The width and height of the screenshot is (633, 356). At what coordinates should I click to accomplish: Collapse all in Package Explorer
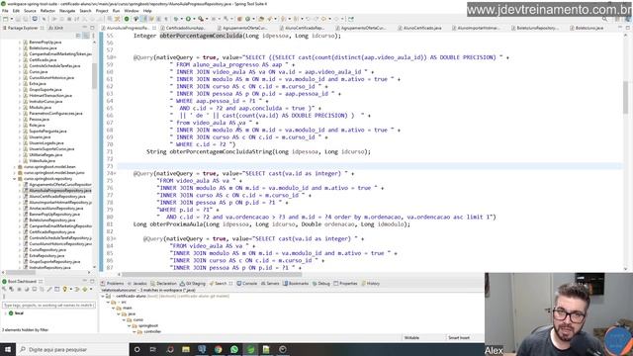click(78, 36)
